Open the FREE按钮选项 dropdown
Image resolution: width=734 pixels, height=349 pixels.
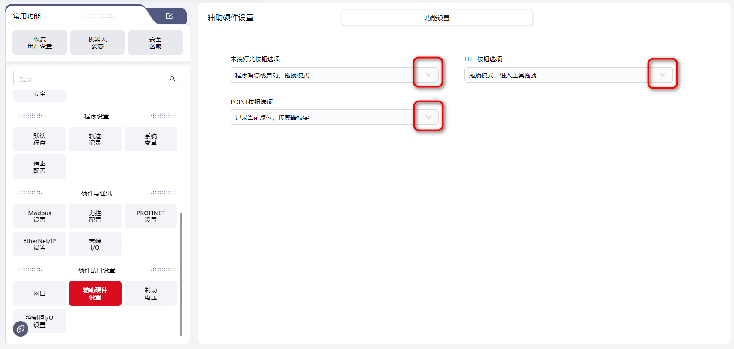point(662,75)
